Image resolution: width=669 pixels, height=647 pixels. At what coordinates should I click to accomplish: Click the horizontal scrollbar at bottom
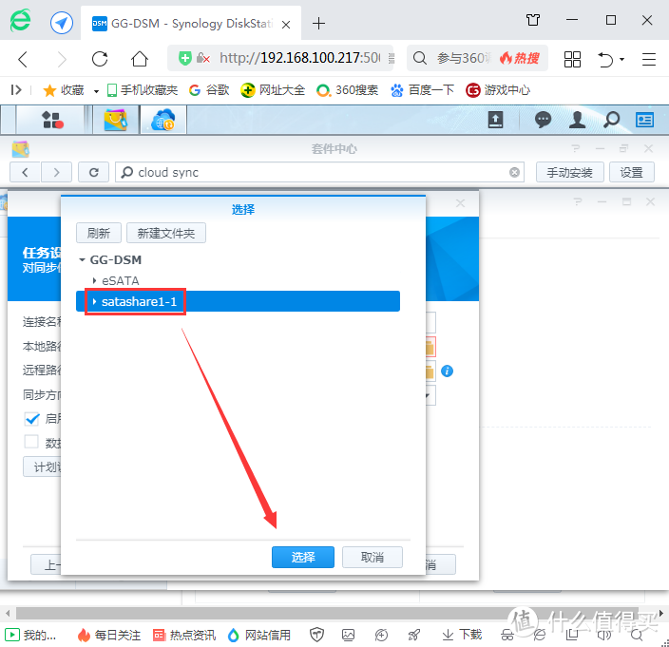(327, 614)
